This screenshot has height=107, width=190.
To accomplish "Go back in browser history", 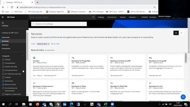I will pos(3,7).
